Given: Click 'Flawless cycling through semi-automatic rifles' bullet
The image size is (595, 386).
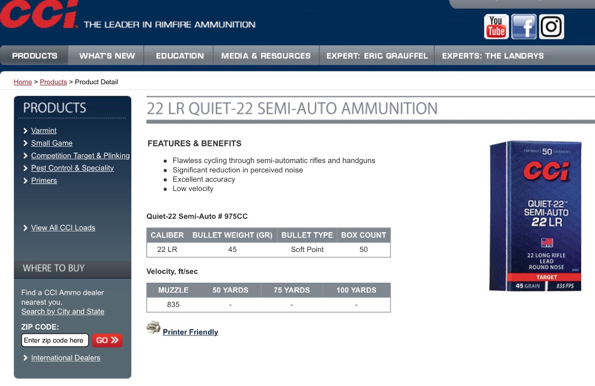Looking at the screenshot, I should (274, 160).
